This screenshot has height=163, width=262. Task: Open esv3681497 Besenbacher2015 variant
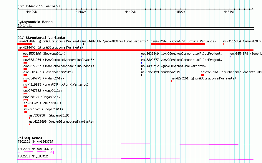point(48,72)
